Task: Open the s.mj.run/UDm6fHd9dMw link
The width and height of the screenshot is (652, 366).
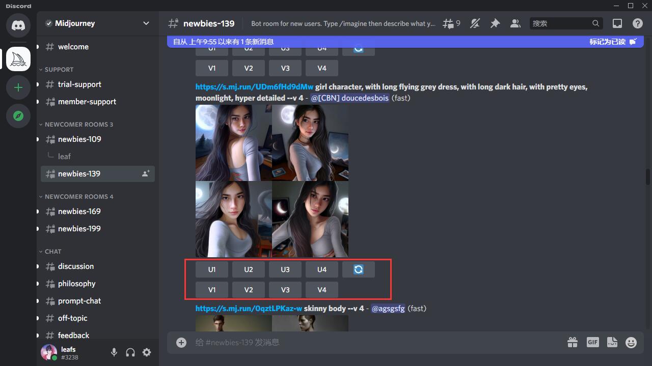Action: click(254, 87)
